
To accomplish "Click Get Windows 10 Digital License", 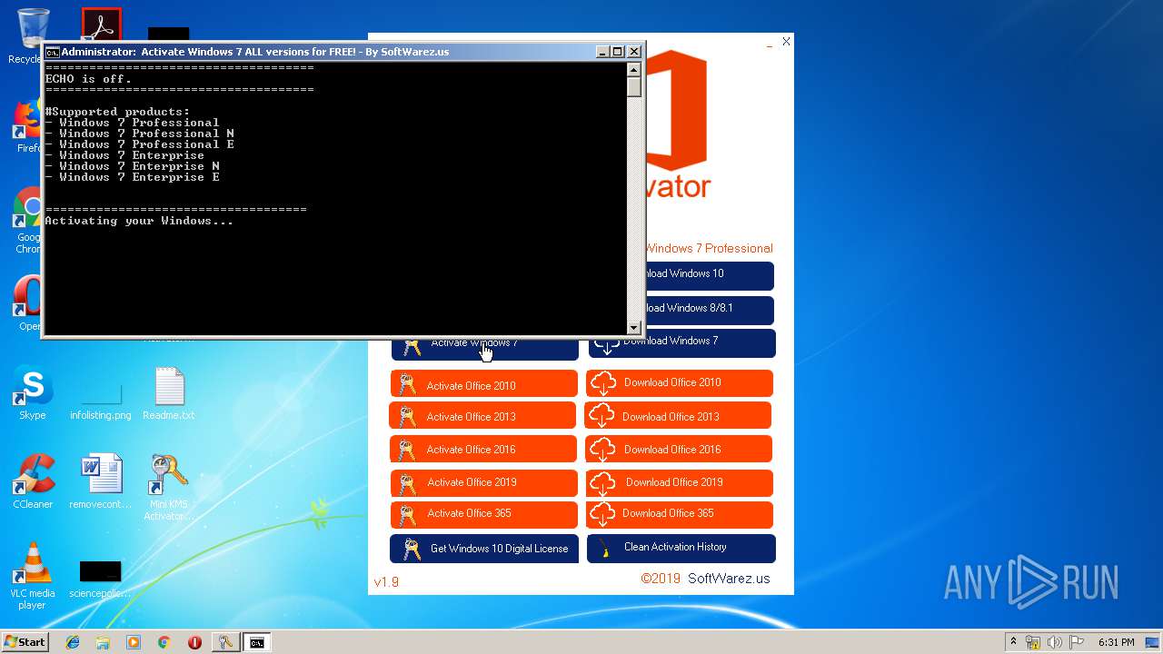I will click(x=484, y=549).
